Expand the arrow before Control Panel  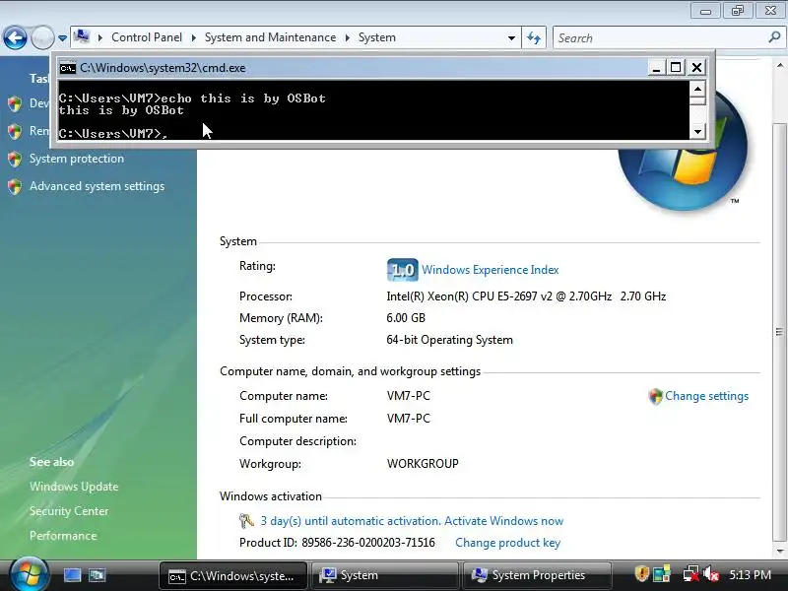[100, 37]
